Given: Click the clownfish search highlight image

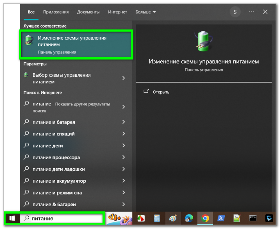Looking at the screenshot, I should 119,218.
